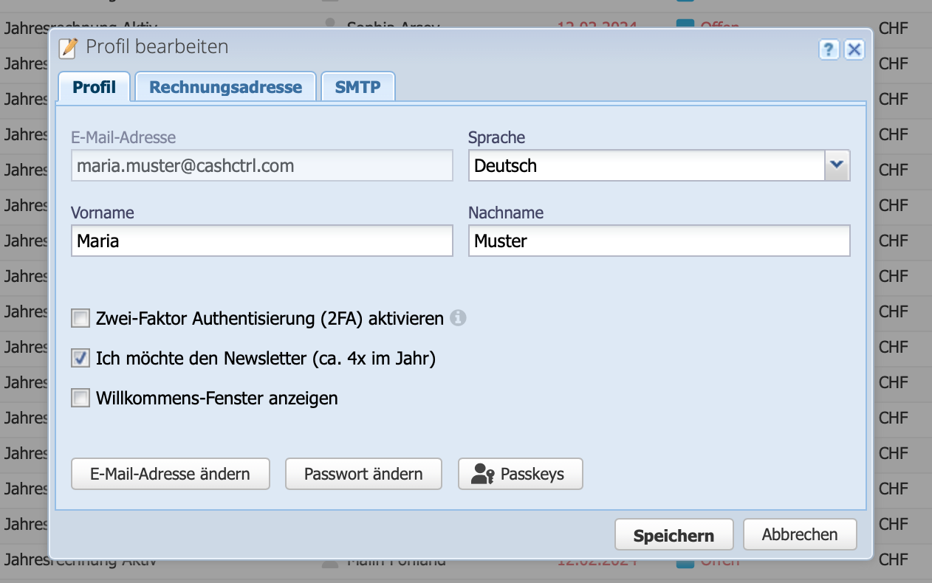Save changes with the Speichern button
This screenshot has width=932, height=583.
(x=673, y=534)
